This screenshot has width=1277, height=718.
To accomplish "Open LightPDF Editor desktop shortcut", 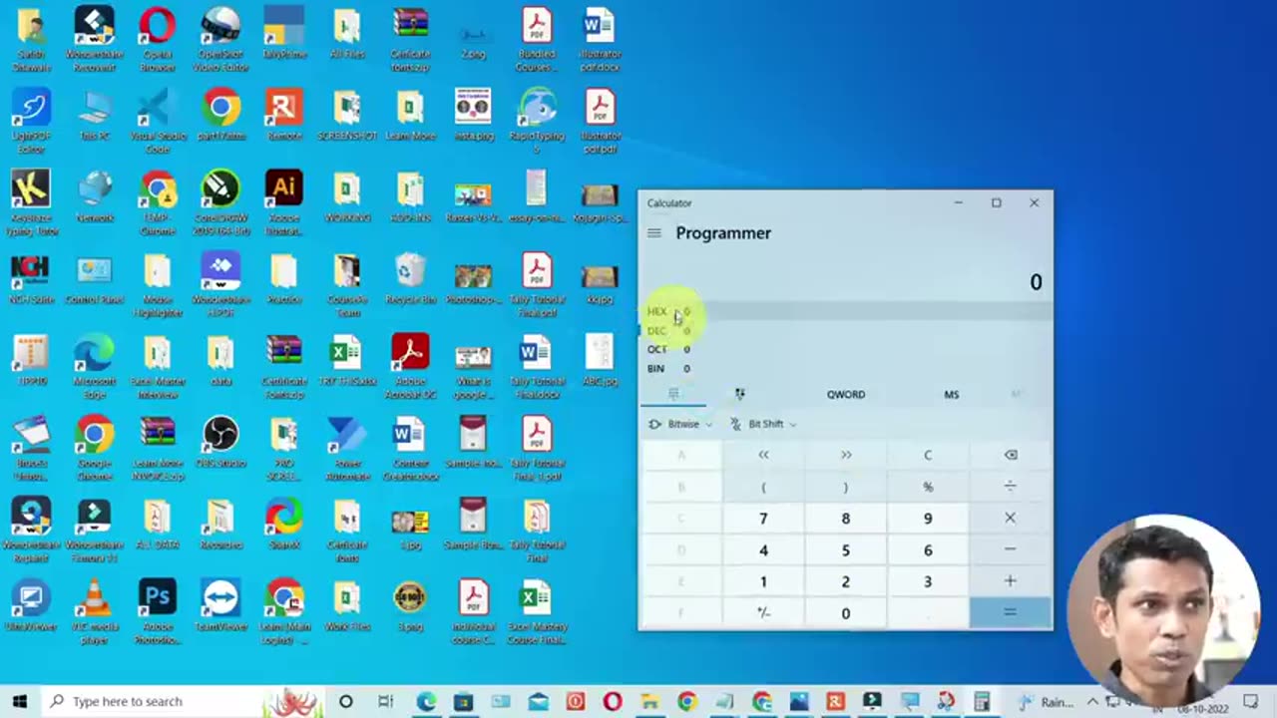I will tap(31, 122).
